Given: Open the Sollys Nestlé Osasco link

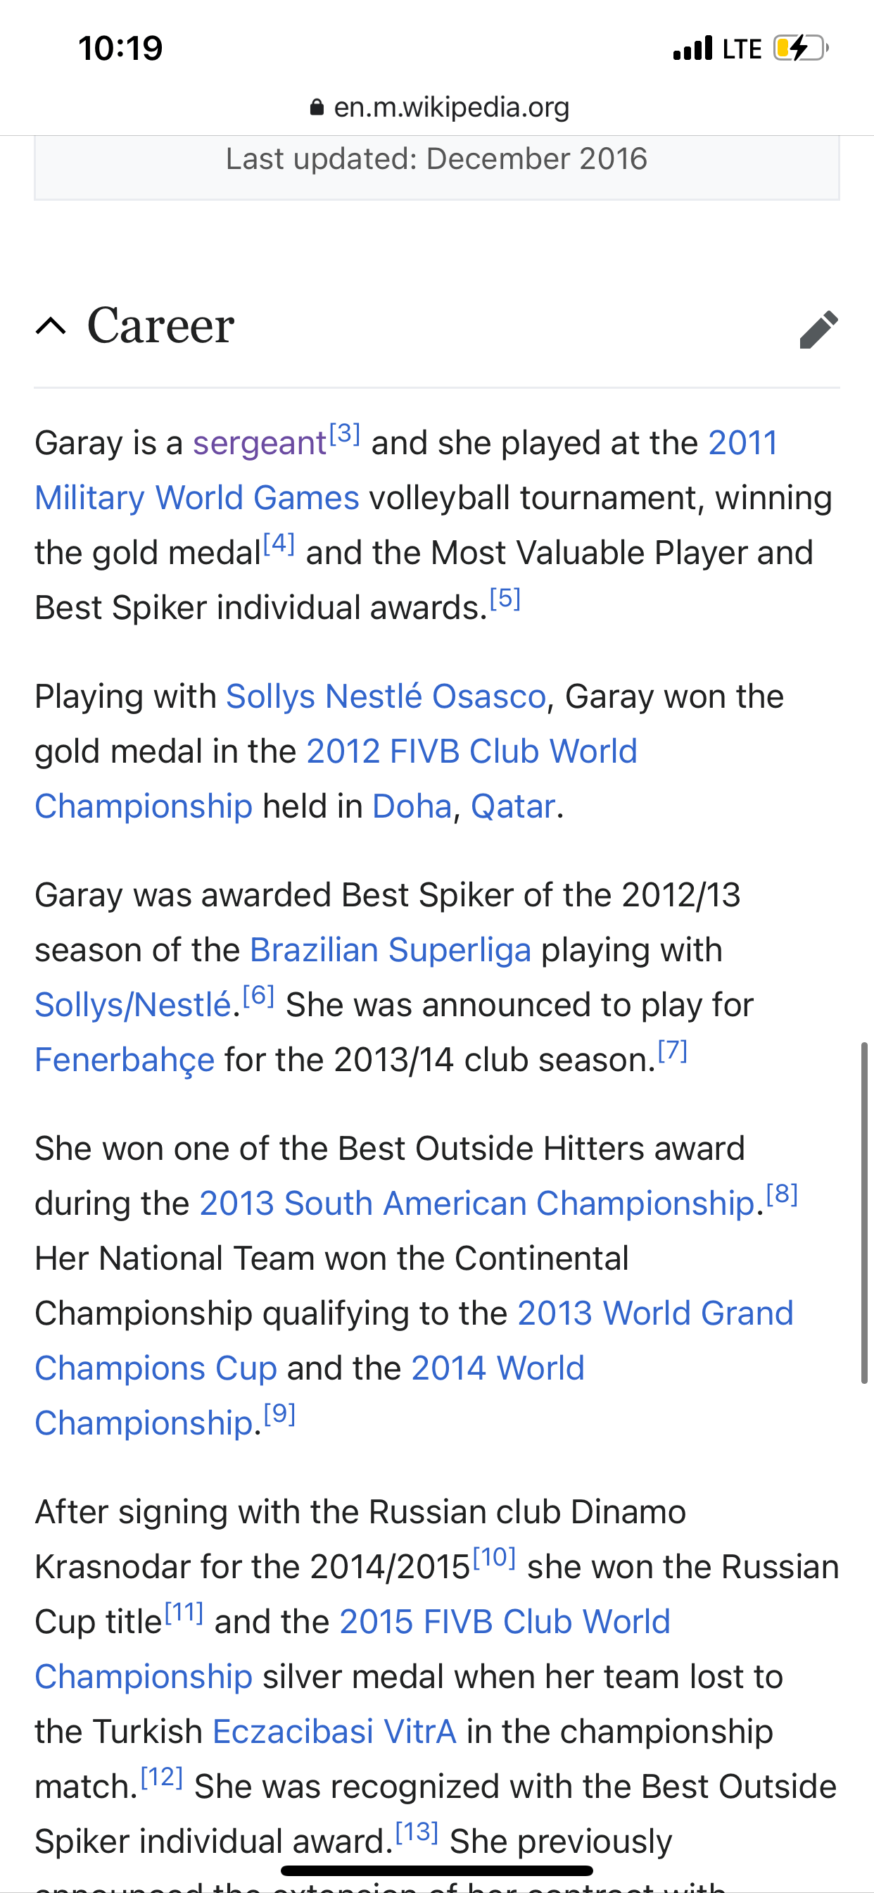Looking at the screenshot, I should 386,696.
